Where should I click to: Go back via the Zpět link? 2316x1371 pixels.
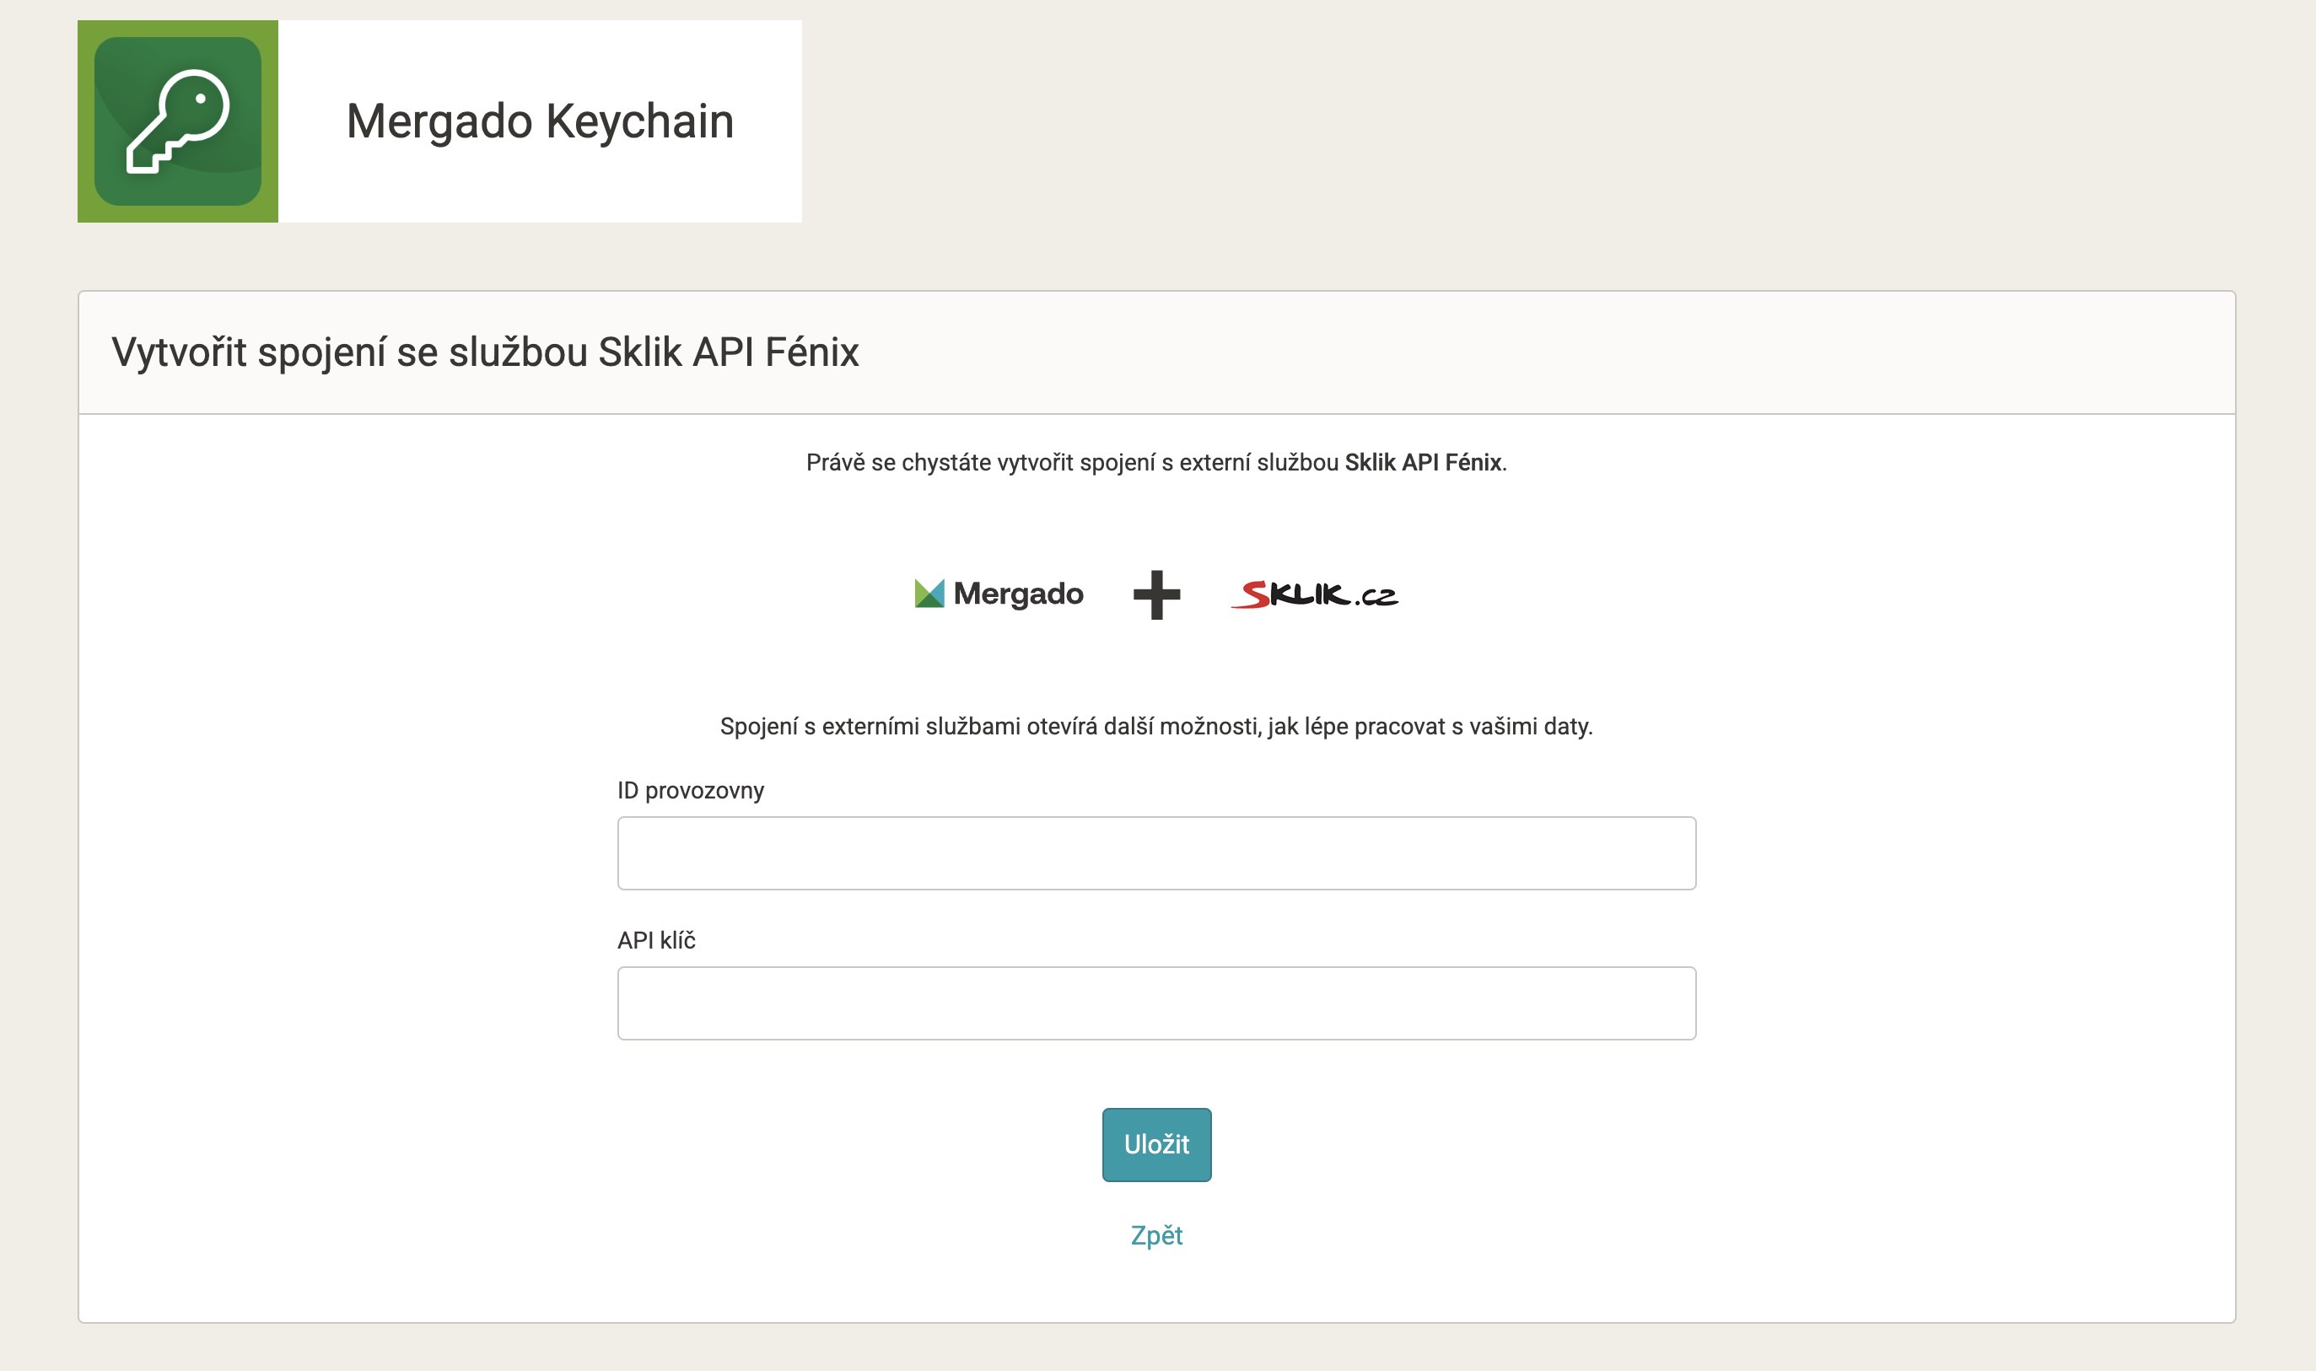point(1155,1235)
